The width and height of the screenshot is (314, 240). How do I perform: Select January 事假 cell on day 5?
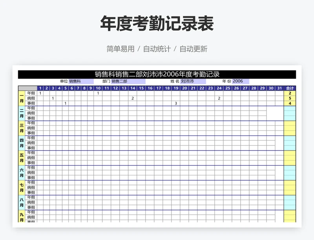pyautogui.click(x=65, y=103)
